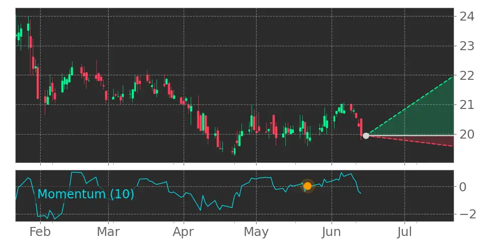Viewport: 489px width, 244px height.
Task: Click the price axis value 22
Action: [467, 75]
